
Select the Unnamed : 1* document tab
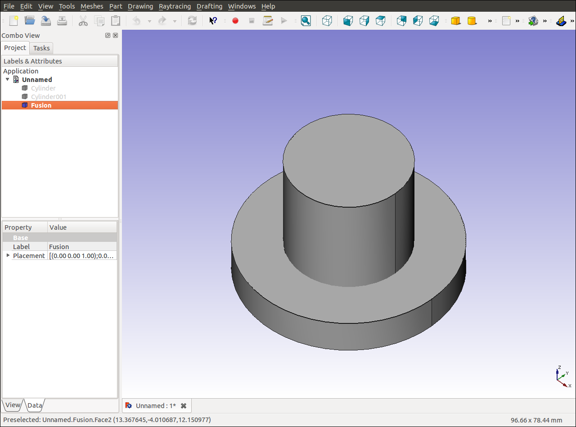coord(156,406)
